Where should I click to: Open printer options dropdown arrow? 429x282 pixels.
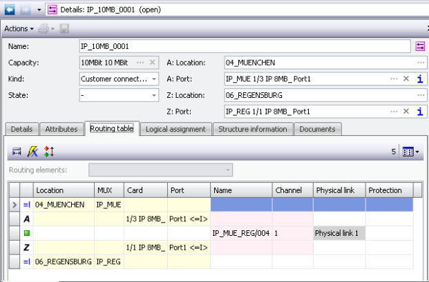53,29
